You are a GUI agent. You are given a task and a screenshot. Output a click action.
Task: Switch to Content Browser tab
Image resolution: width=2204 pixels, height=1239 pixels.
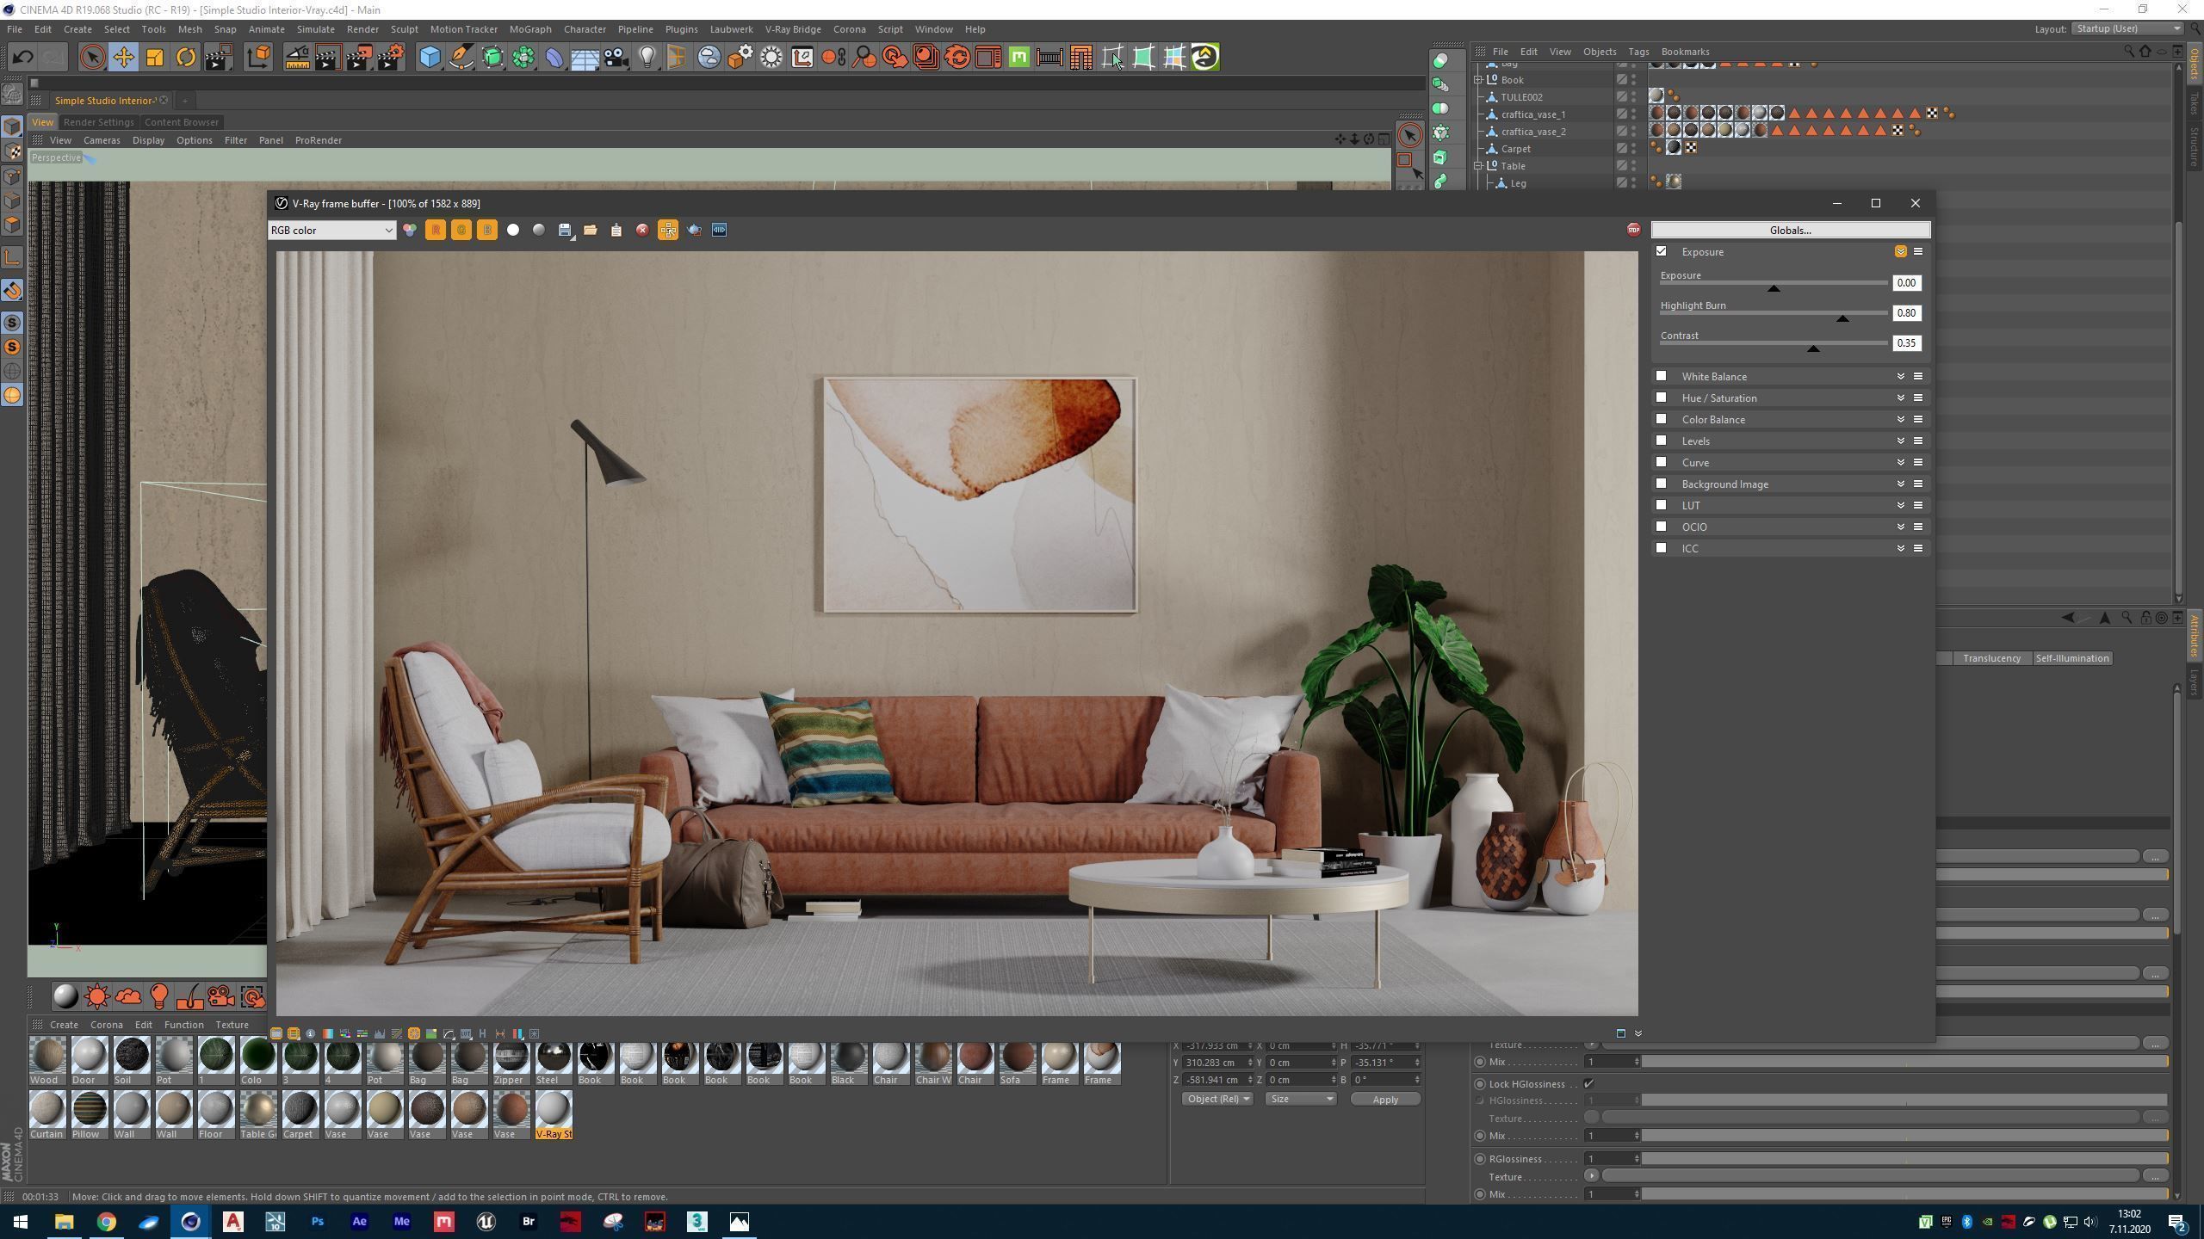[181, 122]
